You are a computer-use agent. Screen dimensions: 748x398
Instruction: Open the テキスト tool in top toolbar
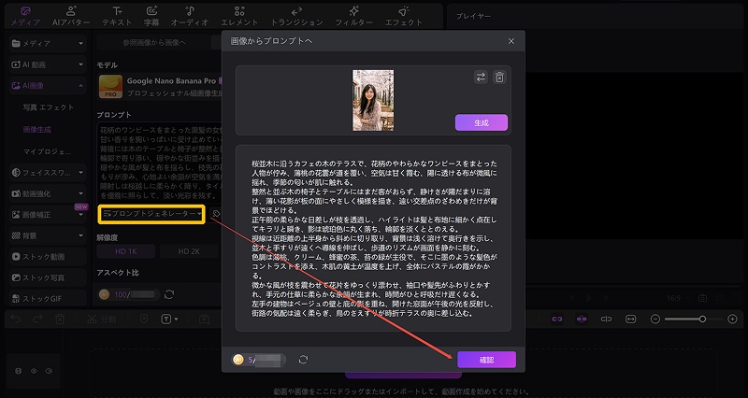click(x=117, y=14)
